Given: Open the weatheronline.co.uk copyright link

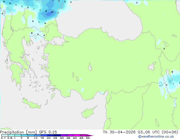Looking at the screenshot, I should click(156, 136).
